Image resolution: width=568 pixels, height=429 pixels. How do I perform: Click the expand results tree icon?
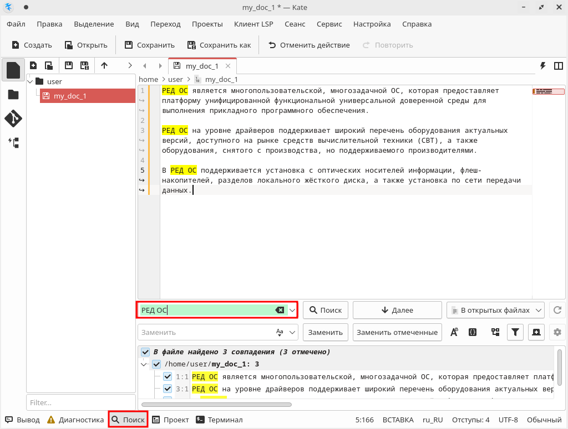pos(495,332)
